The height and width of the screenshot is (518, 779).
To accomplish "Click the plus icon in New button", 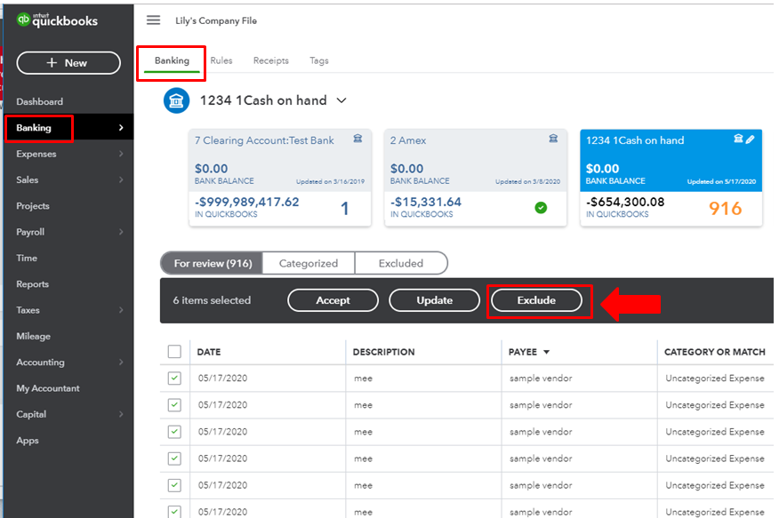I will tap(52, 62).
